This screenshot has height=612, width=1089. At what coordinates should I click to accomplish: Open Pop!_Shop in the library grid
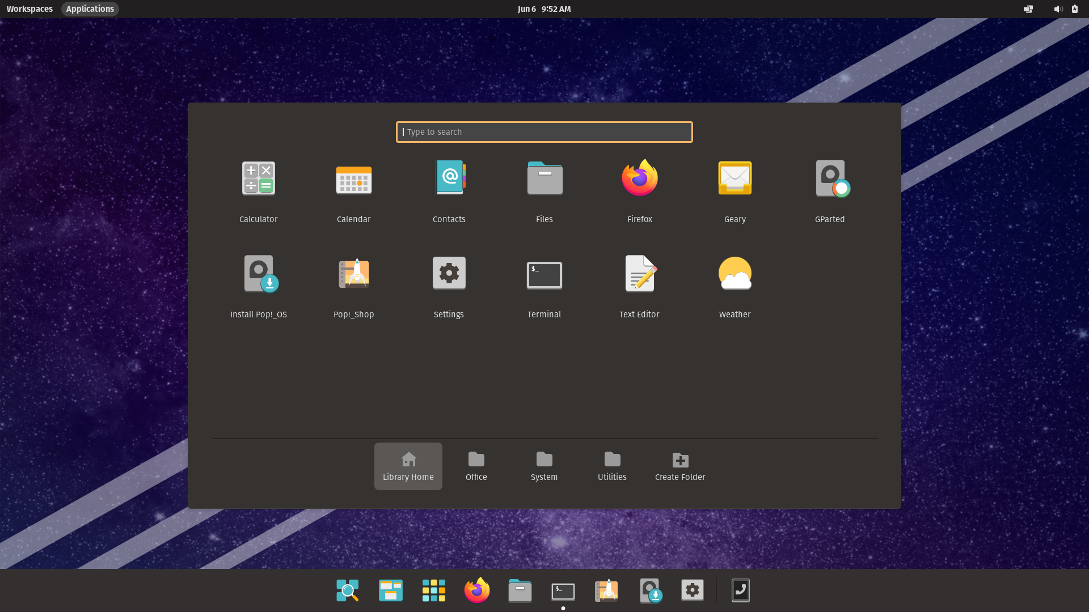click(354, 287)
